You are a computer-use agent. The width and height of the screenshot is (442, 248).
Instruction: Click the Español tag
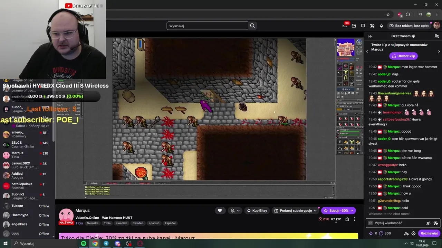click(170, 223)
